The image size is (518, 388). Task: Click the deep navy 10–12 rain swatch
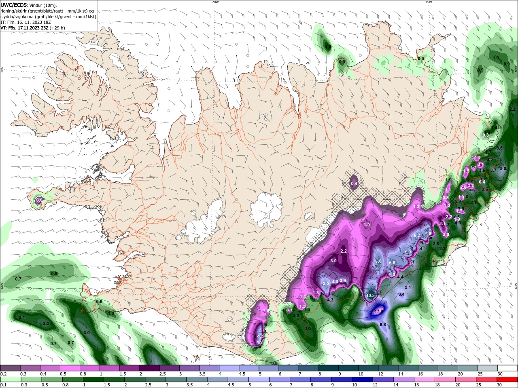click(362, 380)
